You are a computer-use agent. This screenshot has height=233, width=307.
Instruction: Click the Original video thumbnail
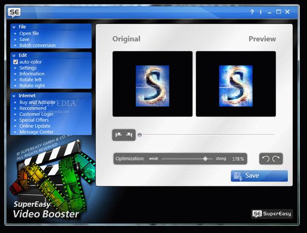pyautogui.click(x=152, y=84)
